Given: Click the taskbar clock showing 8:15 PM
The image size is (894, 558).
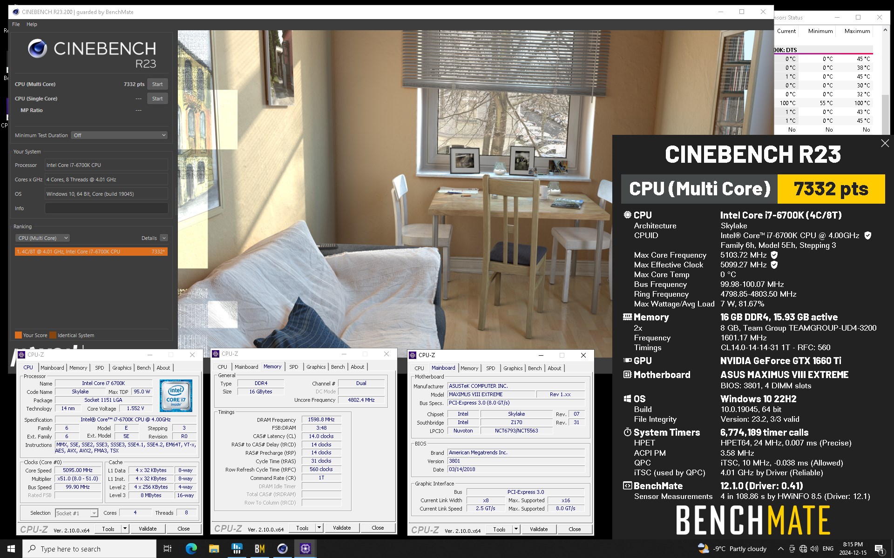Looking at the screenshot, I should click(x=853, y=549).
